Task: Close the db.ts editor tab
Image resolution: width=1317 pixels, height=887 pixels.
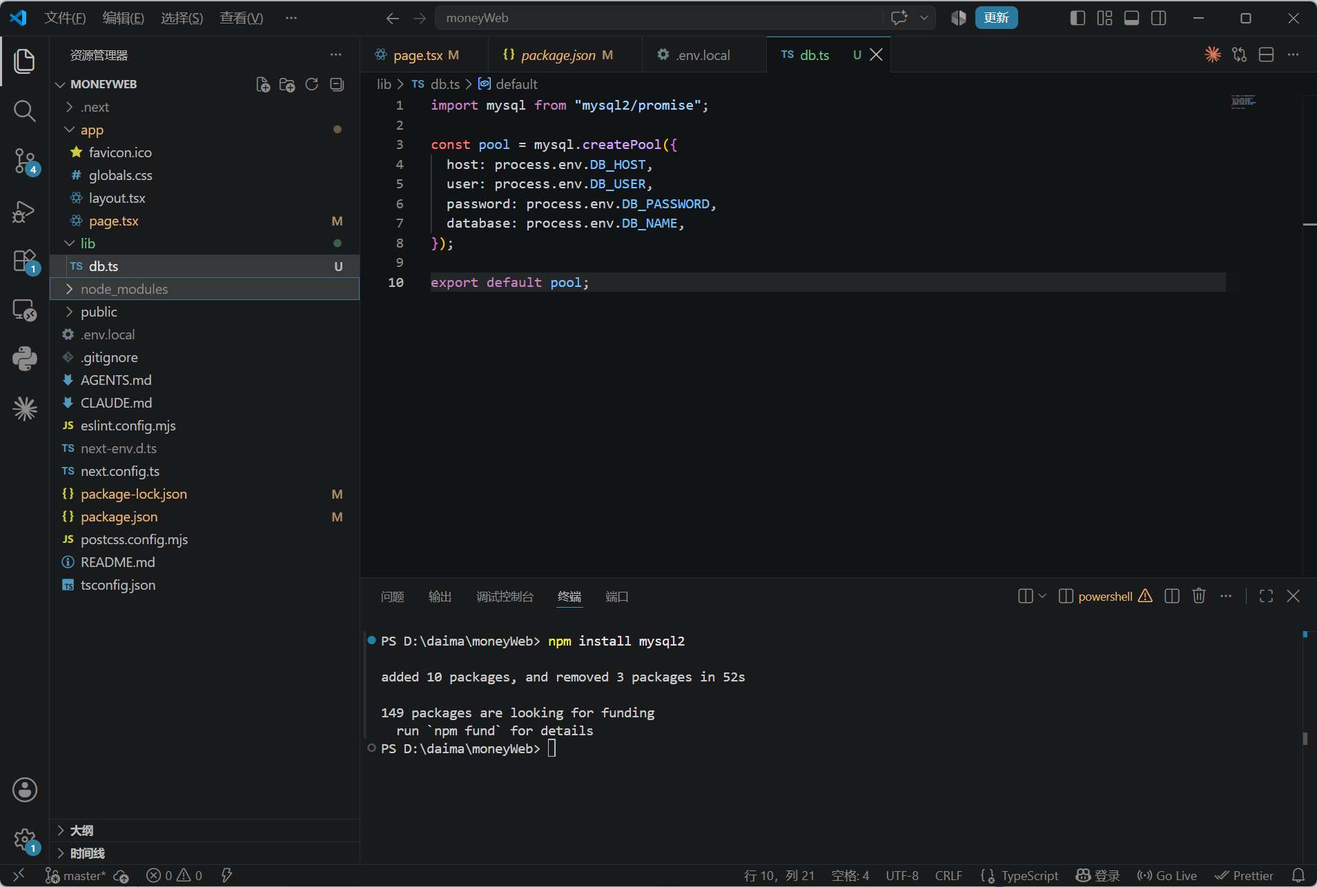Action: 876,54
